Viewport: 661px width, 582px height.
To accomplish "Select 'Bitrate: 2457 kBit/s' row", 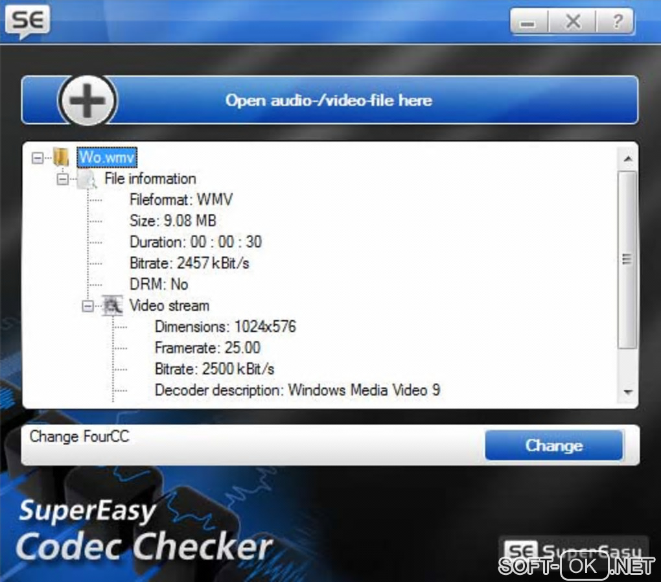I will [189, 263].
